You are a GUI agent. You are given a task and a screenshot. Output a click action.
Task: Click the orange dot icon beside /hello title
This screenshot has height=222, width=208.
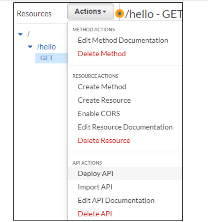119,14
